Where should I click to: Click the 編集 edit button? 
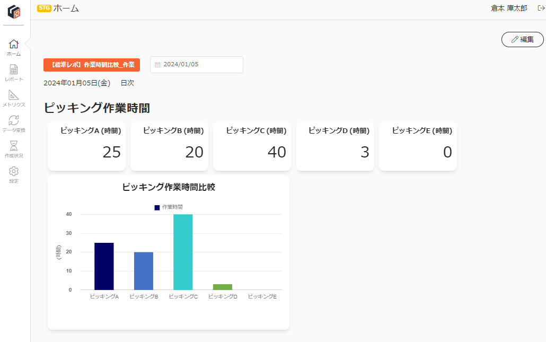pos(522,39)
